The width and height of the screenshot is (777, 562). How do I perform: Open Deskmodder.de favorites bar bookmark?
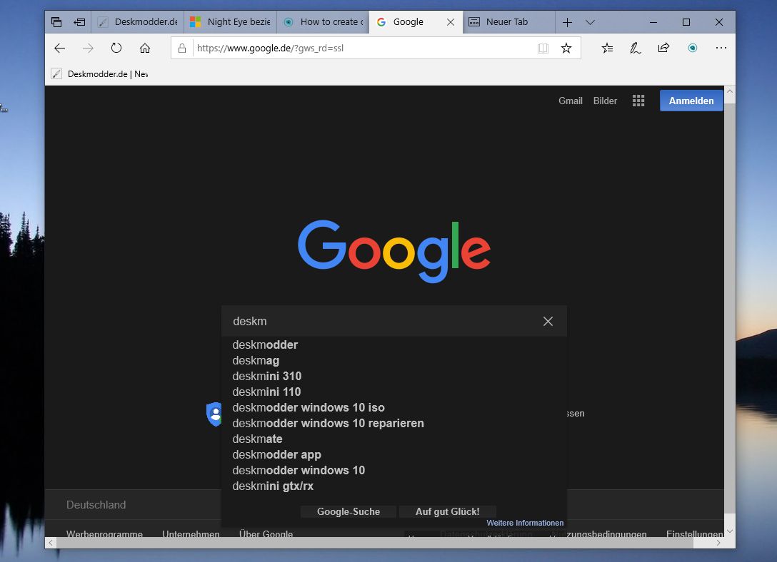(99, 74)
